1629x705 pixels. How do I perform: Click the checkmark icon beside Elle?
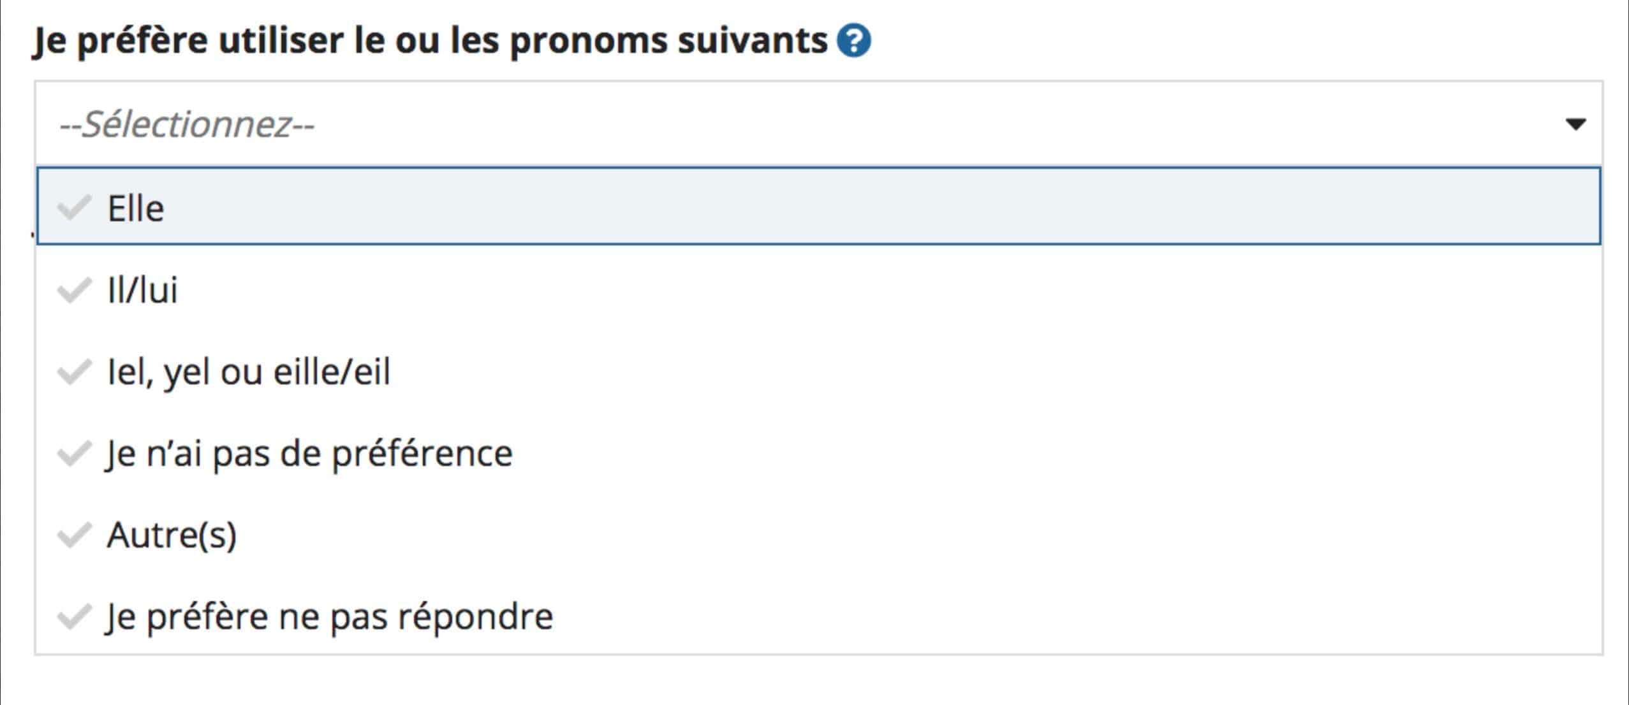(75, 207)
